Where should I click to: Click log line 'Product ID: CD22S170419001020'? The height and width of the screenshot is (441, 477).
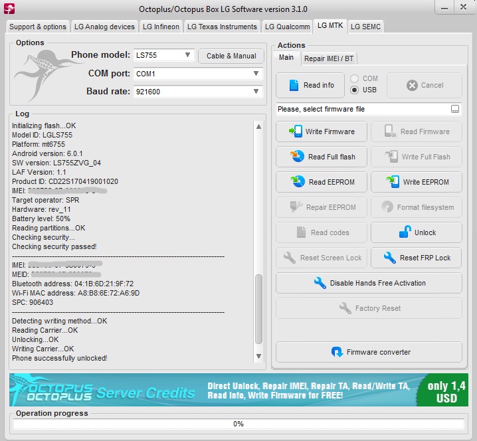pos(65,181)
